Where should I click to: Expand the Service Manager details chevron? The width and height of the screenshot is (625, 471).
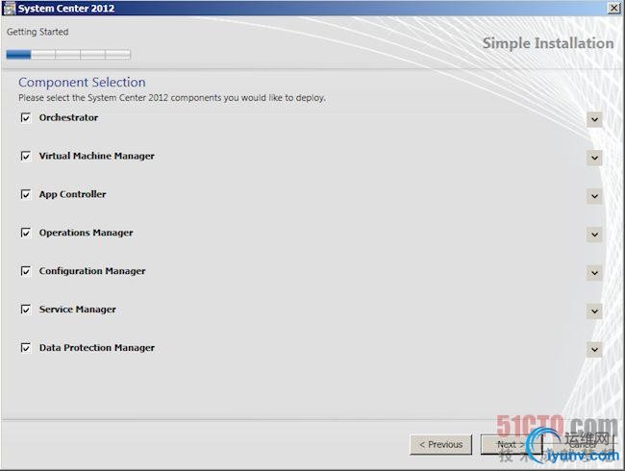click(594, 311)
